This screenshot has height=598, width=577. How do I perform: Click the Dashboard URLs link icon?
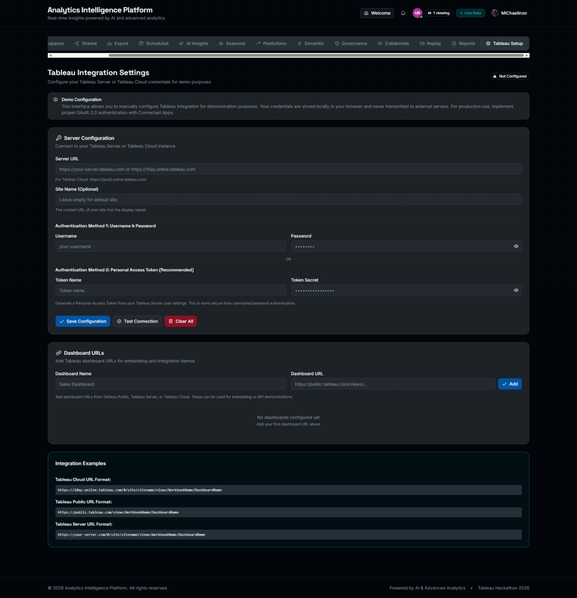click(58, 353)
